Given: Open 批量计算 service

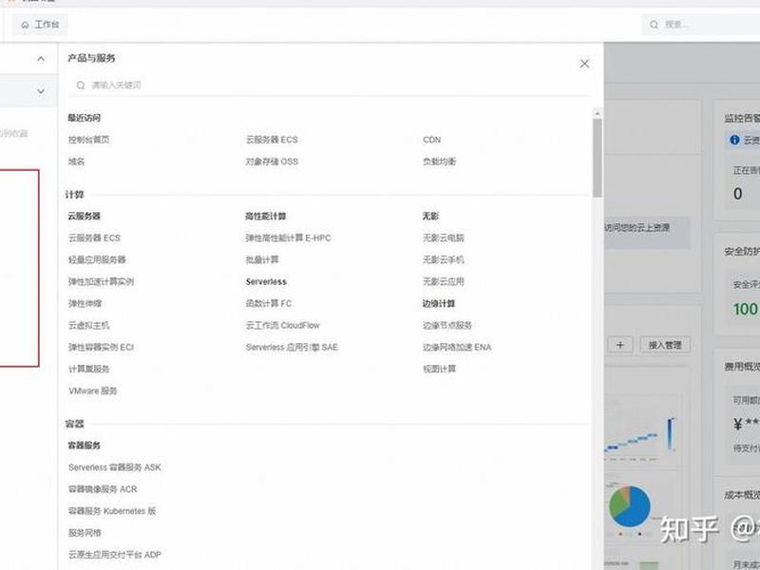Looking at the screenshot, I should pos(262,259).
